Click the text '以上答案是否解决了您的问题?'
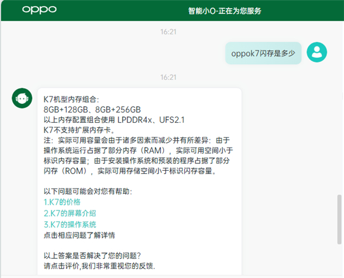Viewport: 344px width, 278px height. pyautogui.click(x=92, y=256)
